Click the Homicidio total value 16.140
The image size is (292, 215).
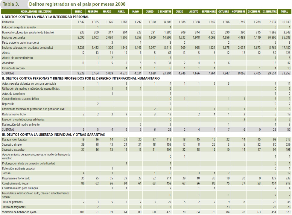point(286,22)
